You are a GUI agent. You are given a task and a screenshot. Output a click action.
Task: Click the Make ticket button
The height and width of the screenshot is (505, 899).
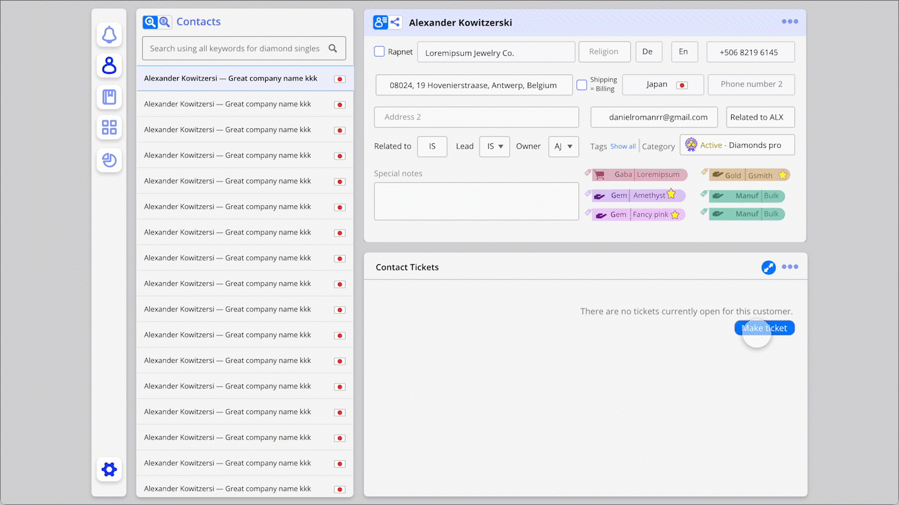point(764,328)
